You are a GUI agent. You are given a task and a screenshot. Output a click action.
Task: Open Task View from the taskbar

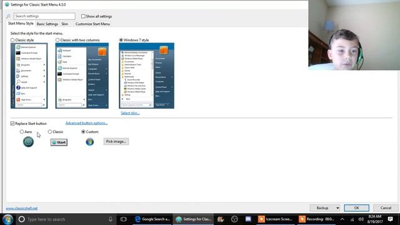(124, 219)
